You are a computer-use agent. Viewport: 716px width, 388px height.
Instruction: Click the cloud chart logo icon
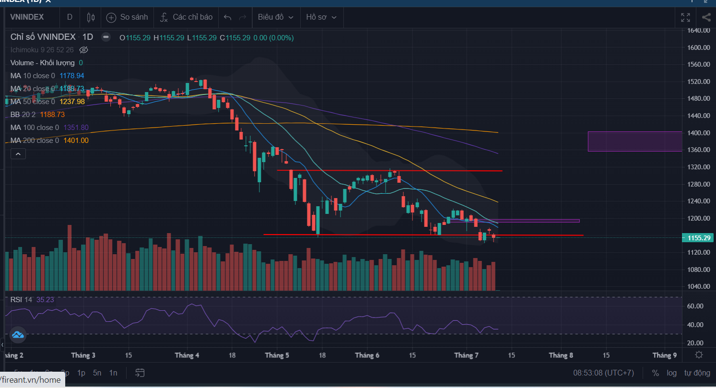click(18, 334)
